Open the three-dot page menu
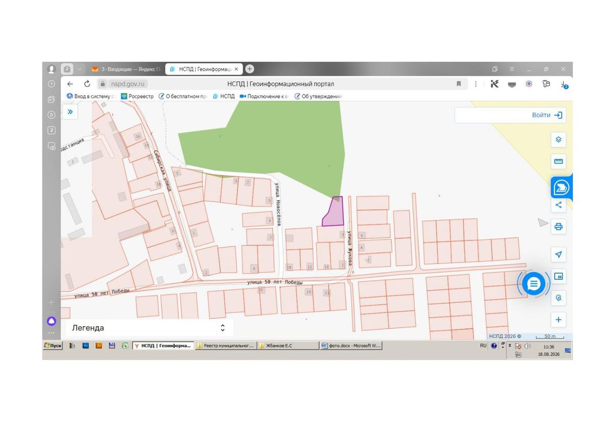Screen dimensions: 613x433 point(476,84)
